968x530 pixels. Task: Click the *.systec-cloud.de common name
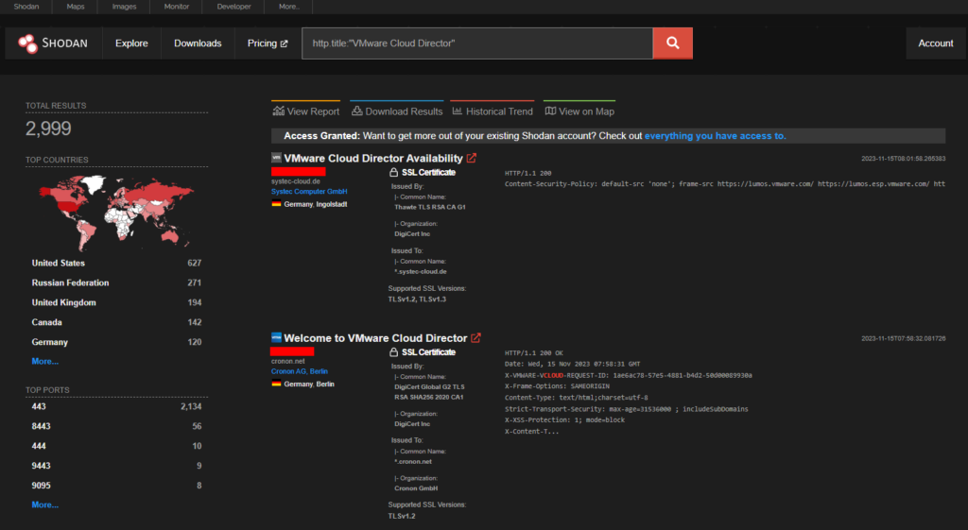[421, 271]
